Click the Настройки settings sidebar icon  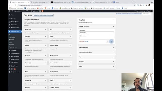pos(10,62)
